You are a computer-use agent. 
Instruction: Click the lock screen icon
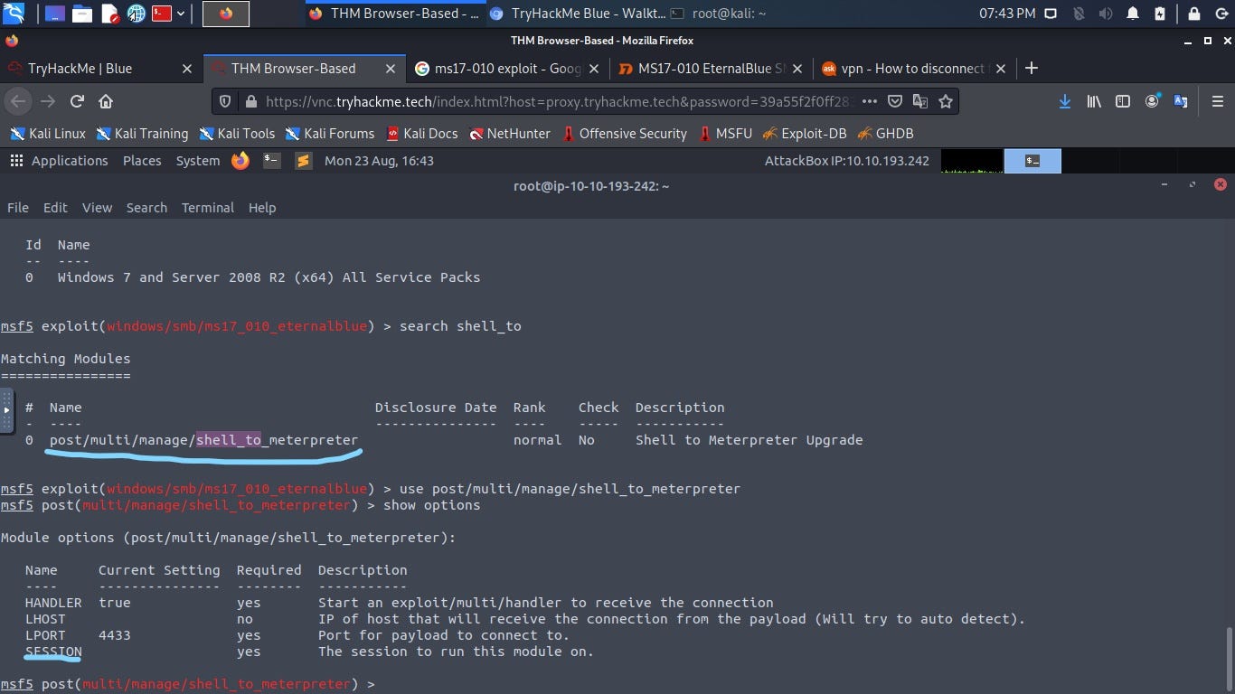point(1194,14)
